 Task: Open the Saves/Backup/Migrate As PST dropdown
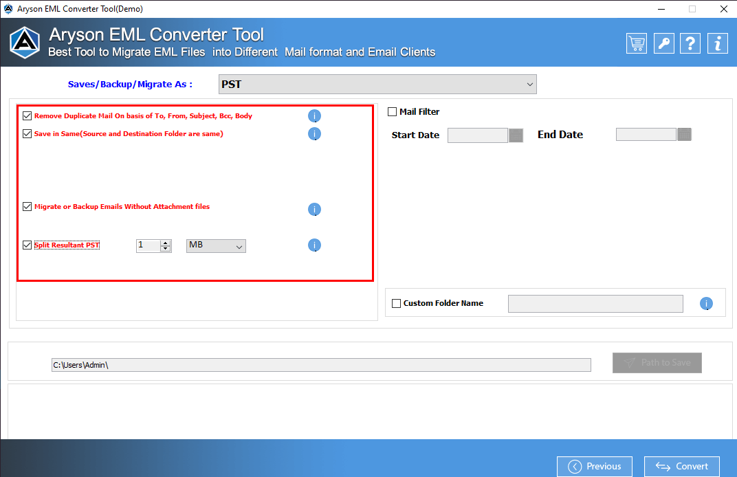[377, 84]
